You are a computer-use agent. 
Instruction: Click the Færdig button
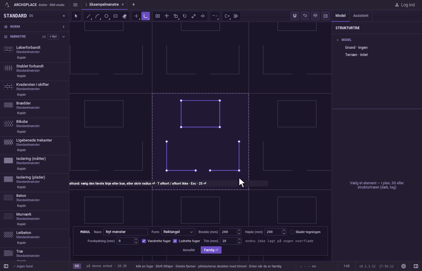point(211,250)
